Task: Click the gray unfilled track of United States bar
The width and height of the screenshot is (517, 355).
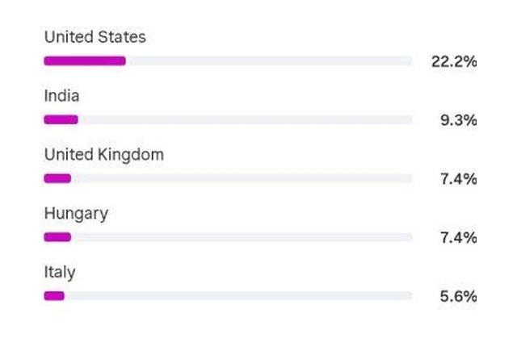Action: pos(269,61)
